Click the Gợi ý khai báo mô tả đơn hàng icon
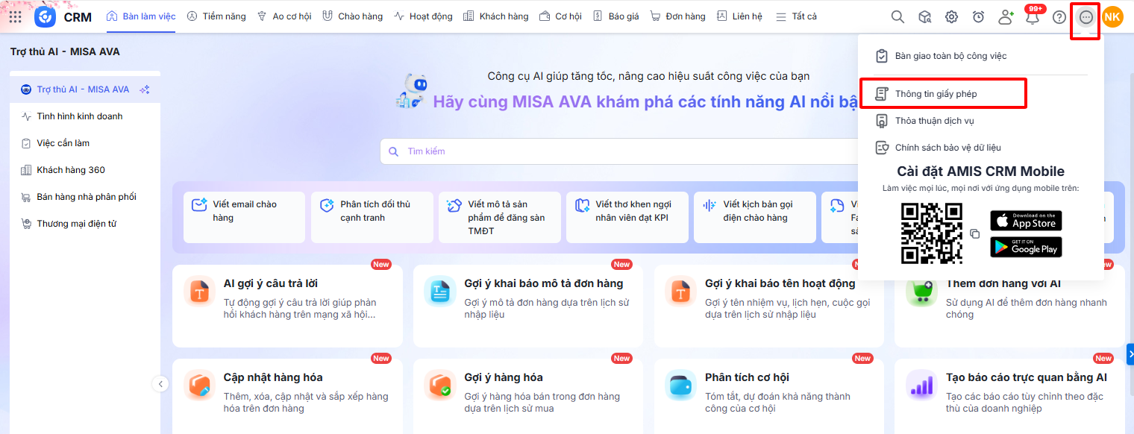Screen dimensions: 1134x434 pos(440,292)
